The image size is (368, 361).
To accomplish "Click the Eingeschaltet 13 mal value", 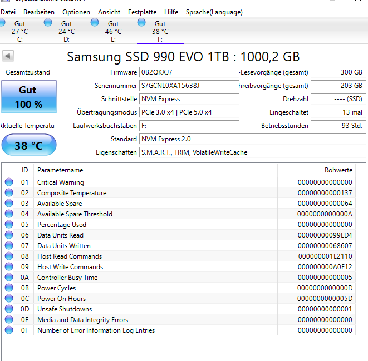I will (x=338, y=112).
